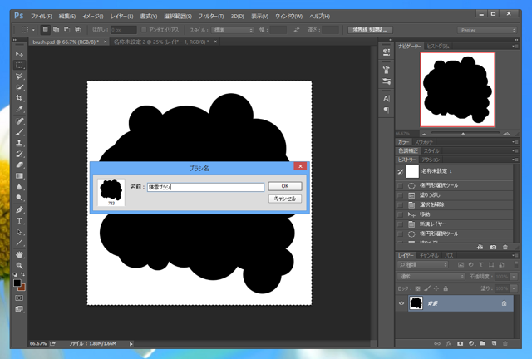Open ウィンドウ(W) menu
Viewport: 532px width, 359px height.
tap(288, 16)
